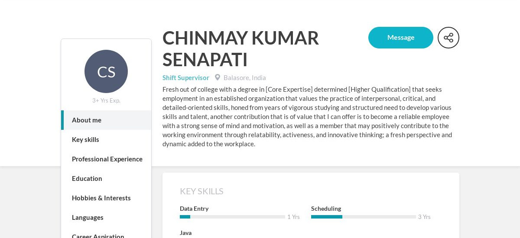Click the Shift Supervisor job title link

point(186,77)
